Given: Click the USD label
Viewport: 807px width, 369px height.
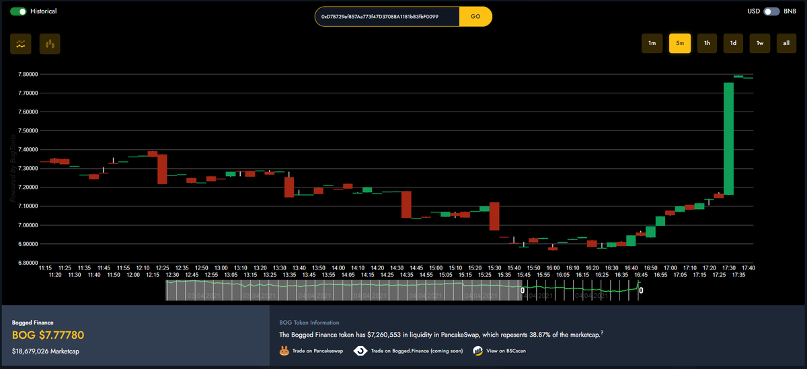Looking at the screenshot, I should 753,11.
